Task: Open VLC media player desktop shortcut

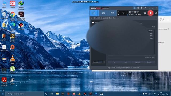Action: [x=13, y=59]
